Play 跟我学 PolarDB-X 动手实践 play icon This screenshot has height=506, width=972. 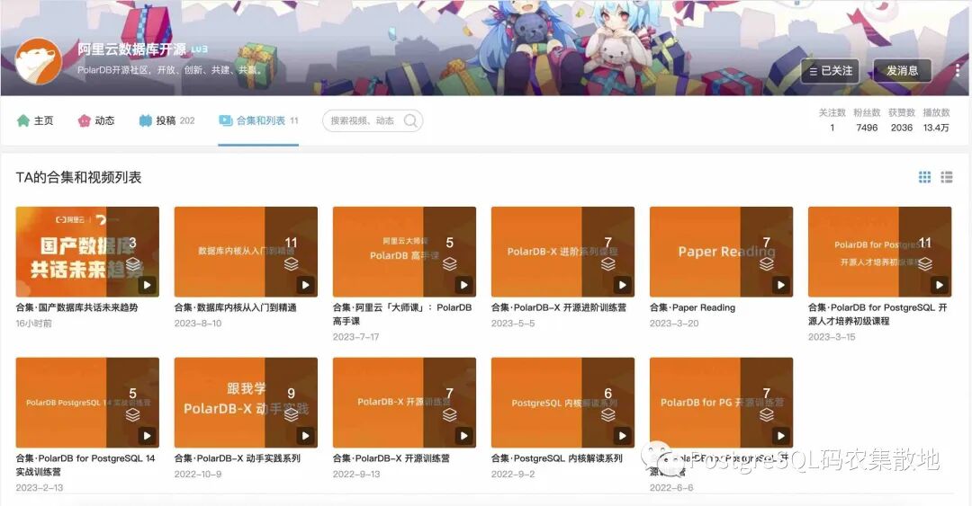[306, 435]
